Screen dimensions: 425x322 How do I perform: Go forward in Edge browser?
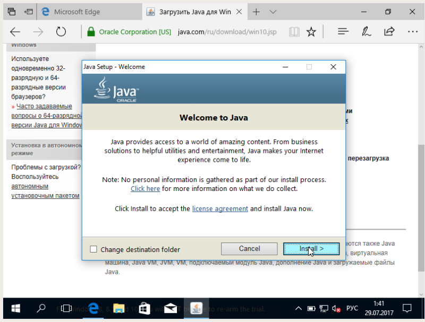pos(38,32)
